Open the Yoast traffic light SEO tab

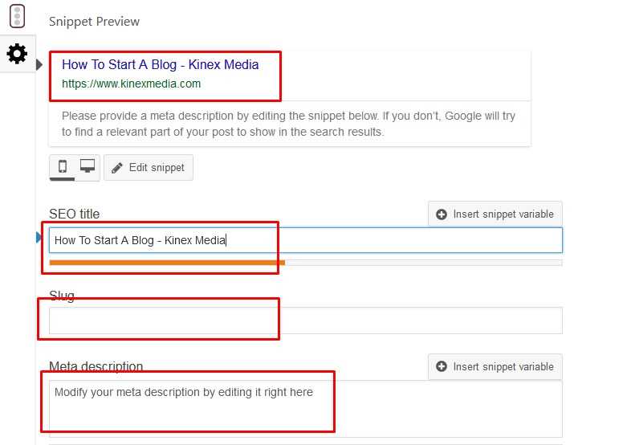tap(17, 17)
